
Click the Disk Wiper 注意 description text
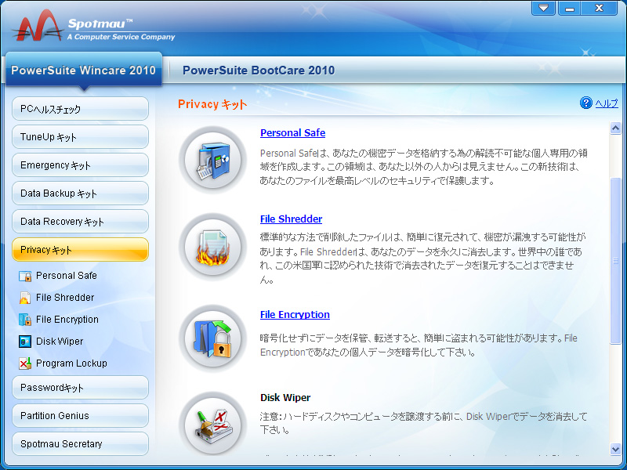point(423,423)
